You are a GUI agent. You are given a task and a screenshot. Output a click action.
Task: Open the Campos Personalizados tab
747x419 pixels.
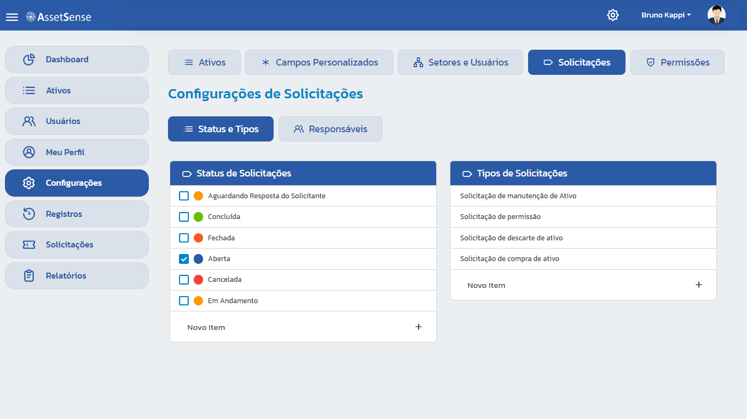coord(319,62)
